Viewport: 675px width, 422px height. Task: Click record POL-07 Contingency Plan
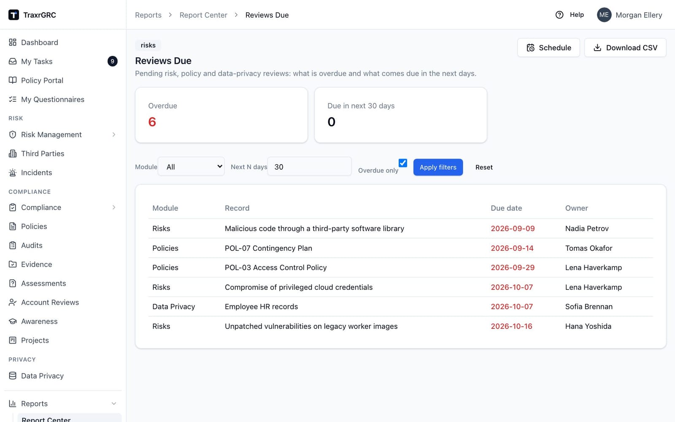coord(268,248)
